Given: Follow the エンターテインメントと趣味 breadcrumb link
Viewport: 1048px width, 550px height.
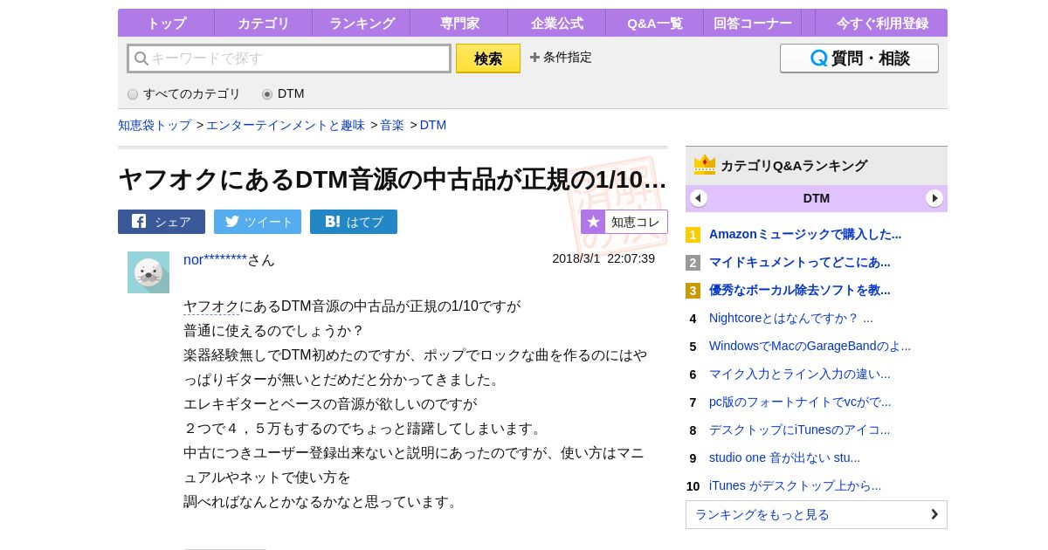Looking at the screenshot, I should point(286,125).
